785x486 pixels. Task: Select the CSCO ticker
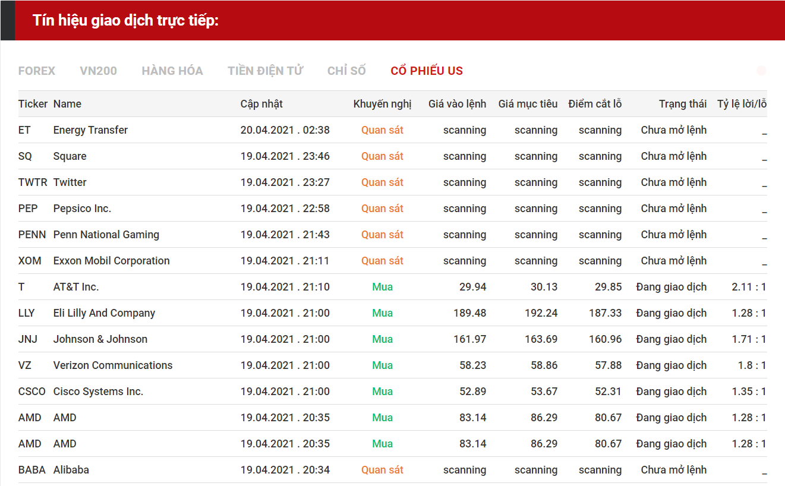[32, 392]
